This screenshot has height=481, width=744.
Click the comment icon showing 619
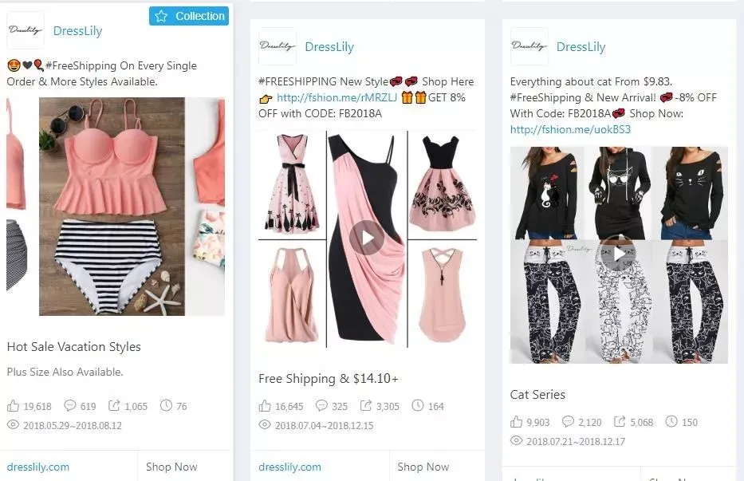pyautogui.click(x=70, y=405)
